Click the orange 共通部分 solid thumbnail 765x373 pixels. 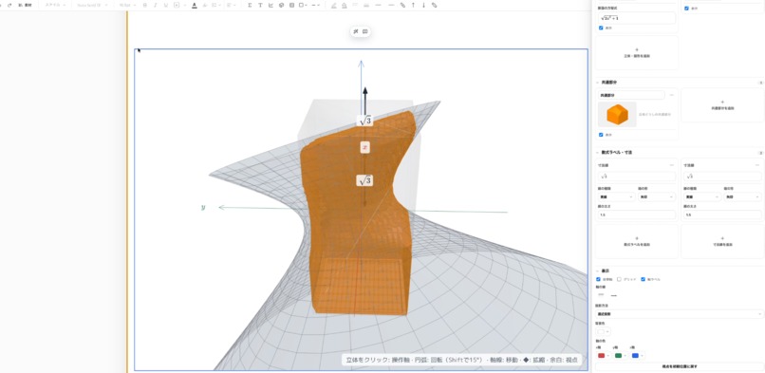tap(617, 114)
